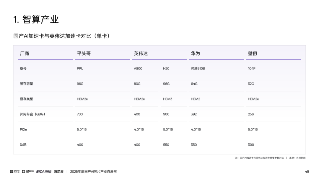Image resolution: width=319 pixels, height=179 pixels.
Task: Select the slide title '1. 智算产业'
Action: click(x=36, y=19)
